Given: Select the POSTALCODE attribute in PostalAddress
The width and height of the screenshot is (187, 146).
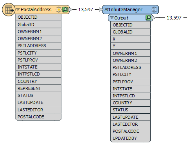Looking at the screenshot, I should 38,117.
